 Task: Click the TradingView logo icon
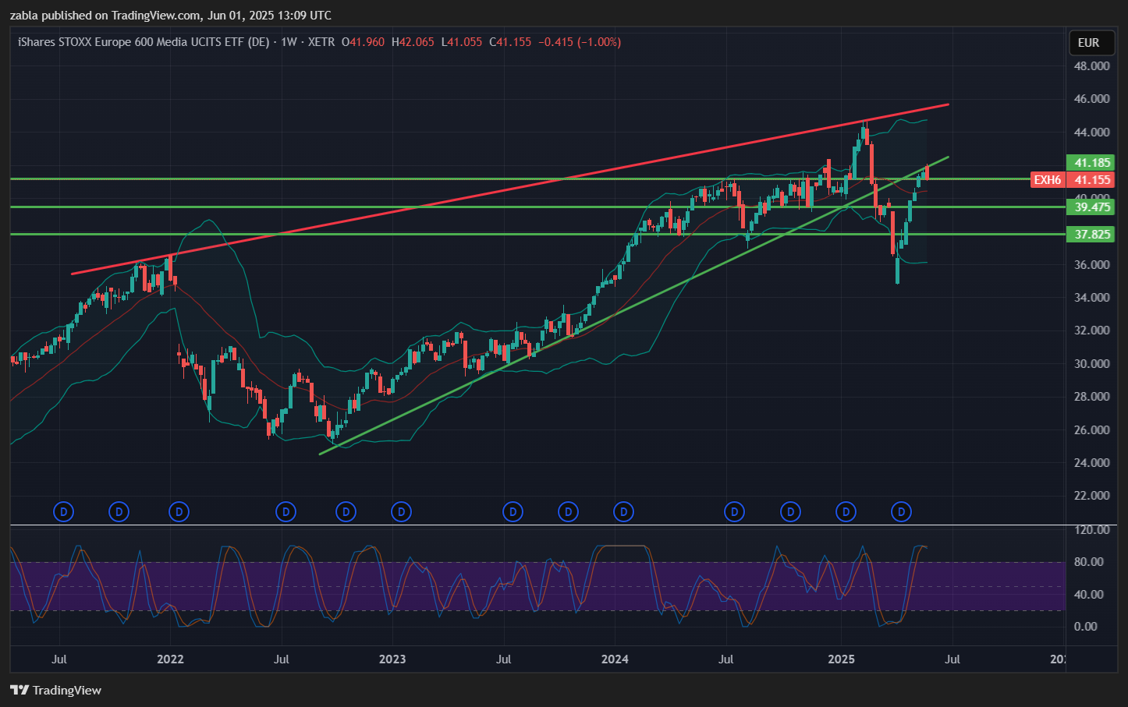point(20,690)
